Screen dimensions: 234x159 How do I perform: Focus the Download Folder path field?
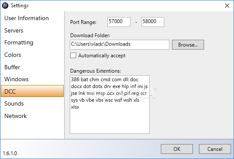click(119, 44)
